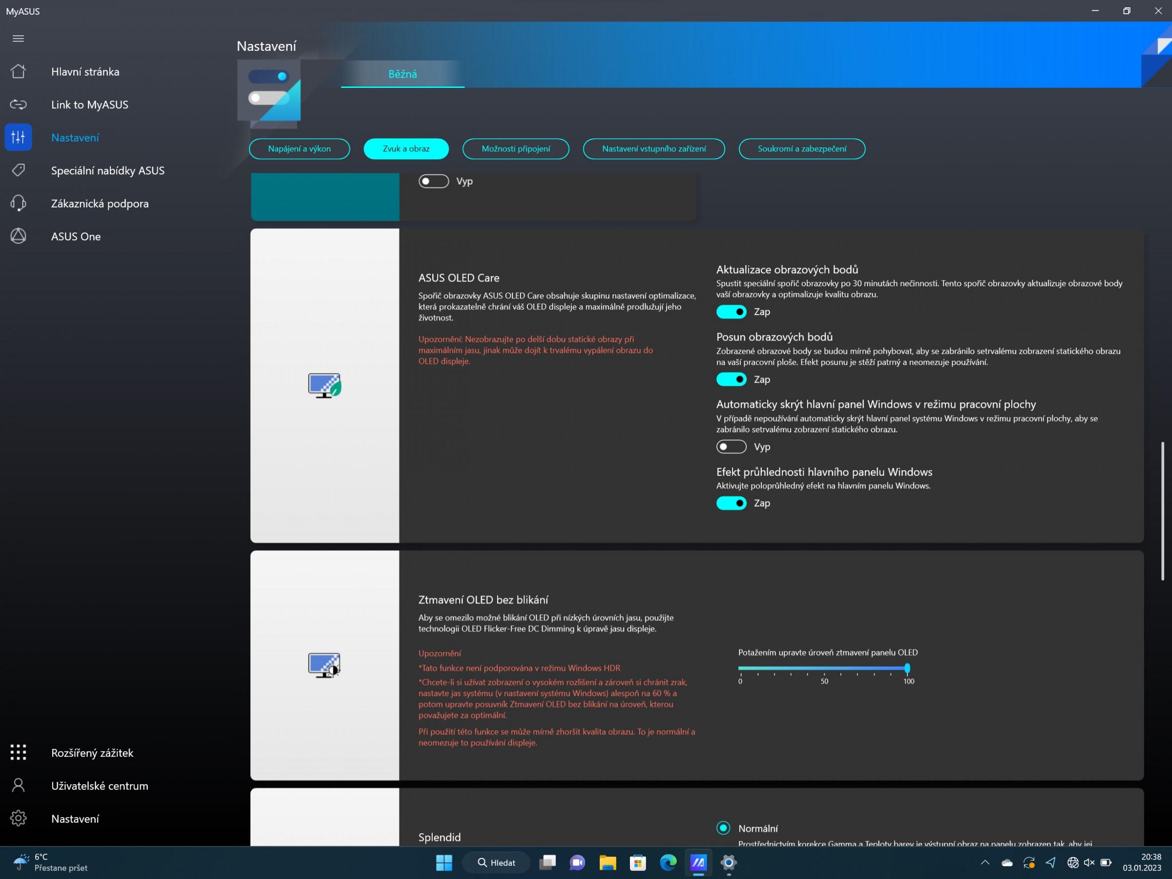The width and height of the screenshot is (1172, 879).
Task: Click battery tray icon
Action: [x=1106, y=862]
